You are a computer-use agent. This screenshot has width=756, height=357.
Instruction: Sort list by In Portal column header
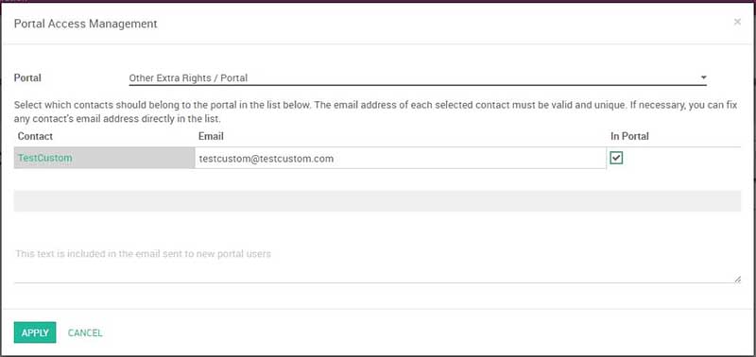pyautogui.click(x=629, y=136)
